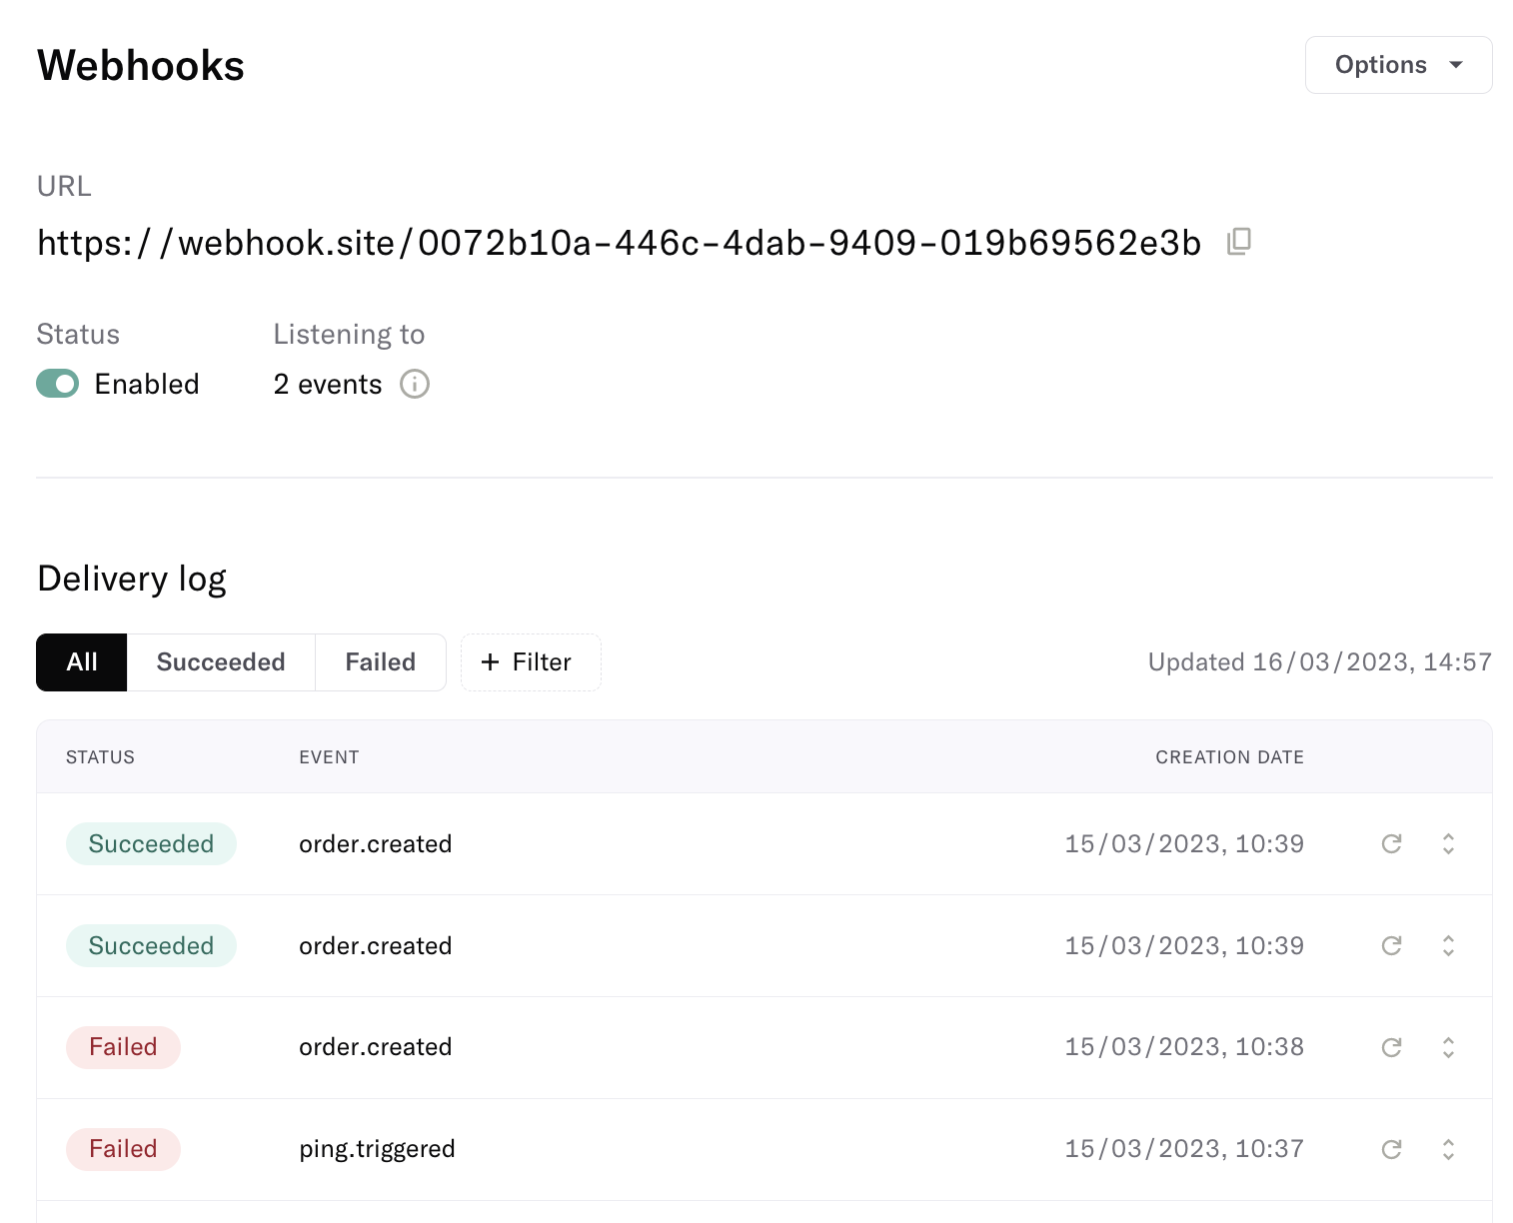Click the '2 events' text
The width and height of the screenshot is (1513, 1223).
pyautogui.click(x=328, y=385)
